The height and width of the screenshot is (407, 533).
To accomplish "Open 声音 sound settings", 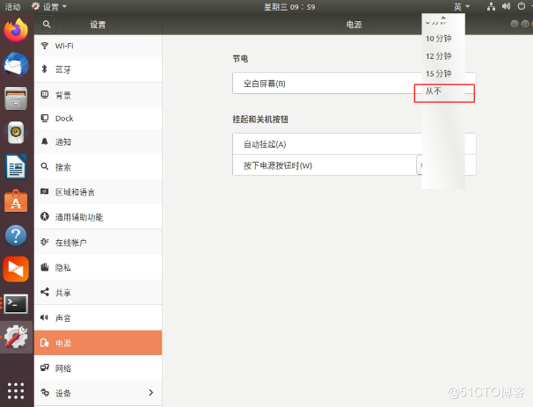I will point(98,317).
